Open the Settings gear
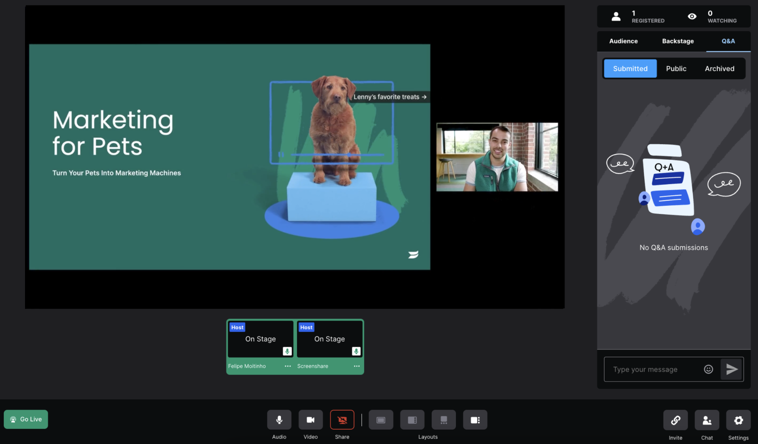Viewport: 758px width, 444px height. 738,420
